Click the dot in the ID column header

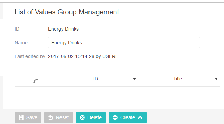point(134,79)
